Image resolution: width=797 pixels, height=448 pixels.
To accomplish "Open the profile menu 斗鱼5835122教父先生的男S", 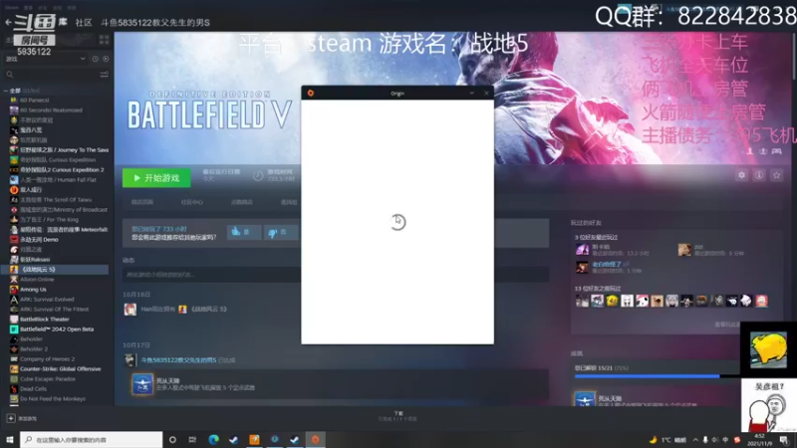I will [155, 22].
